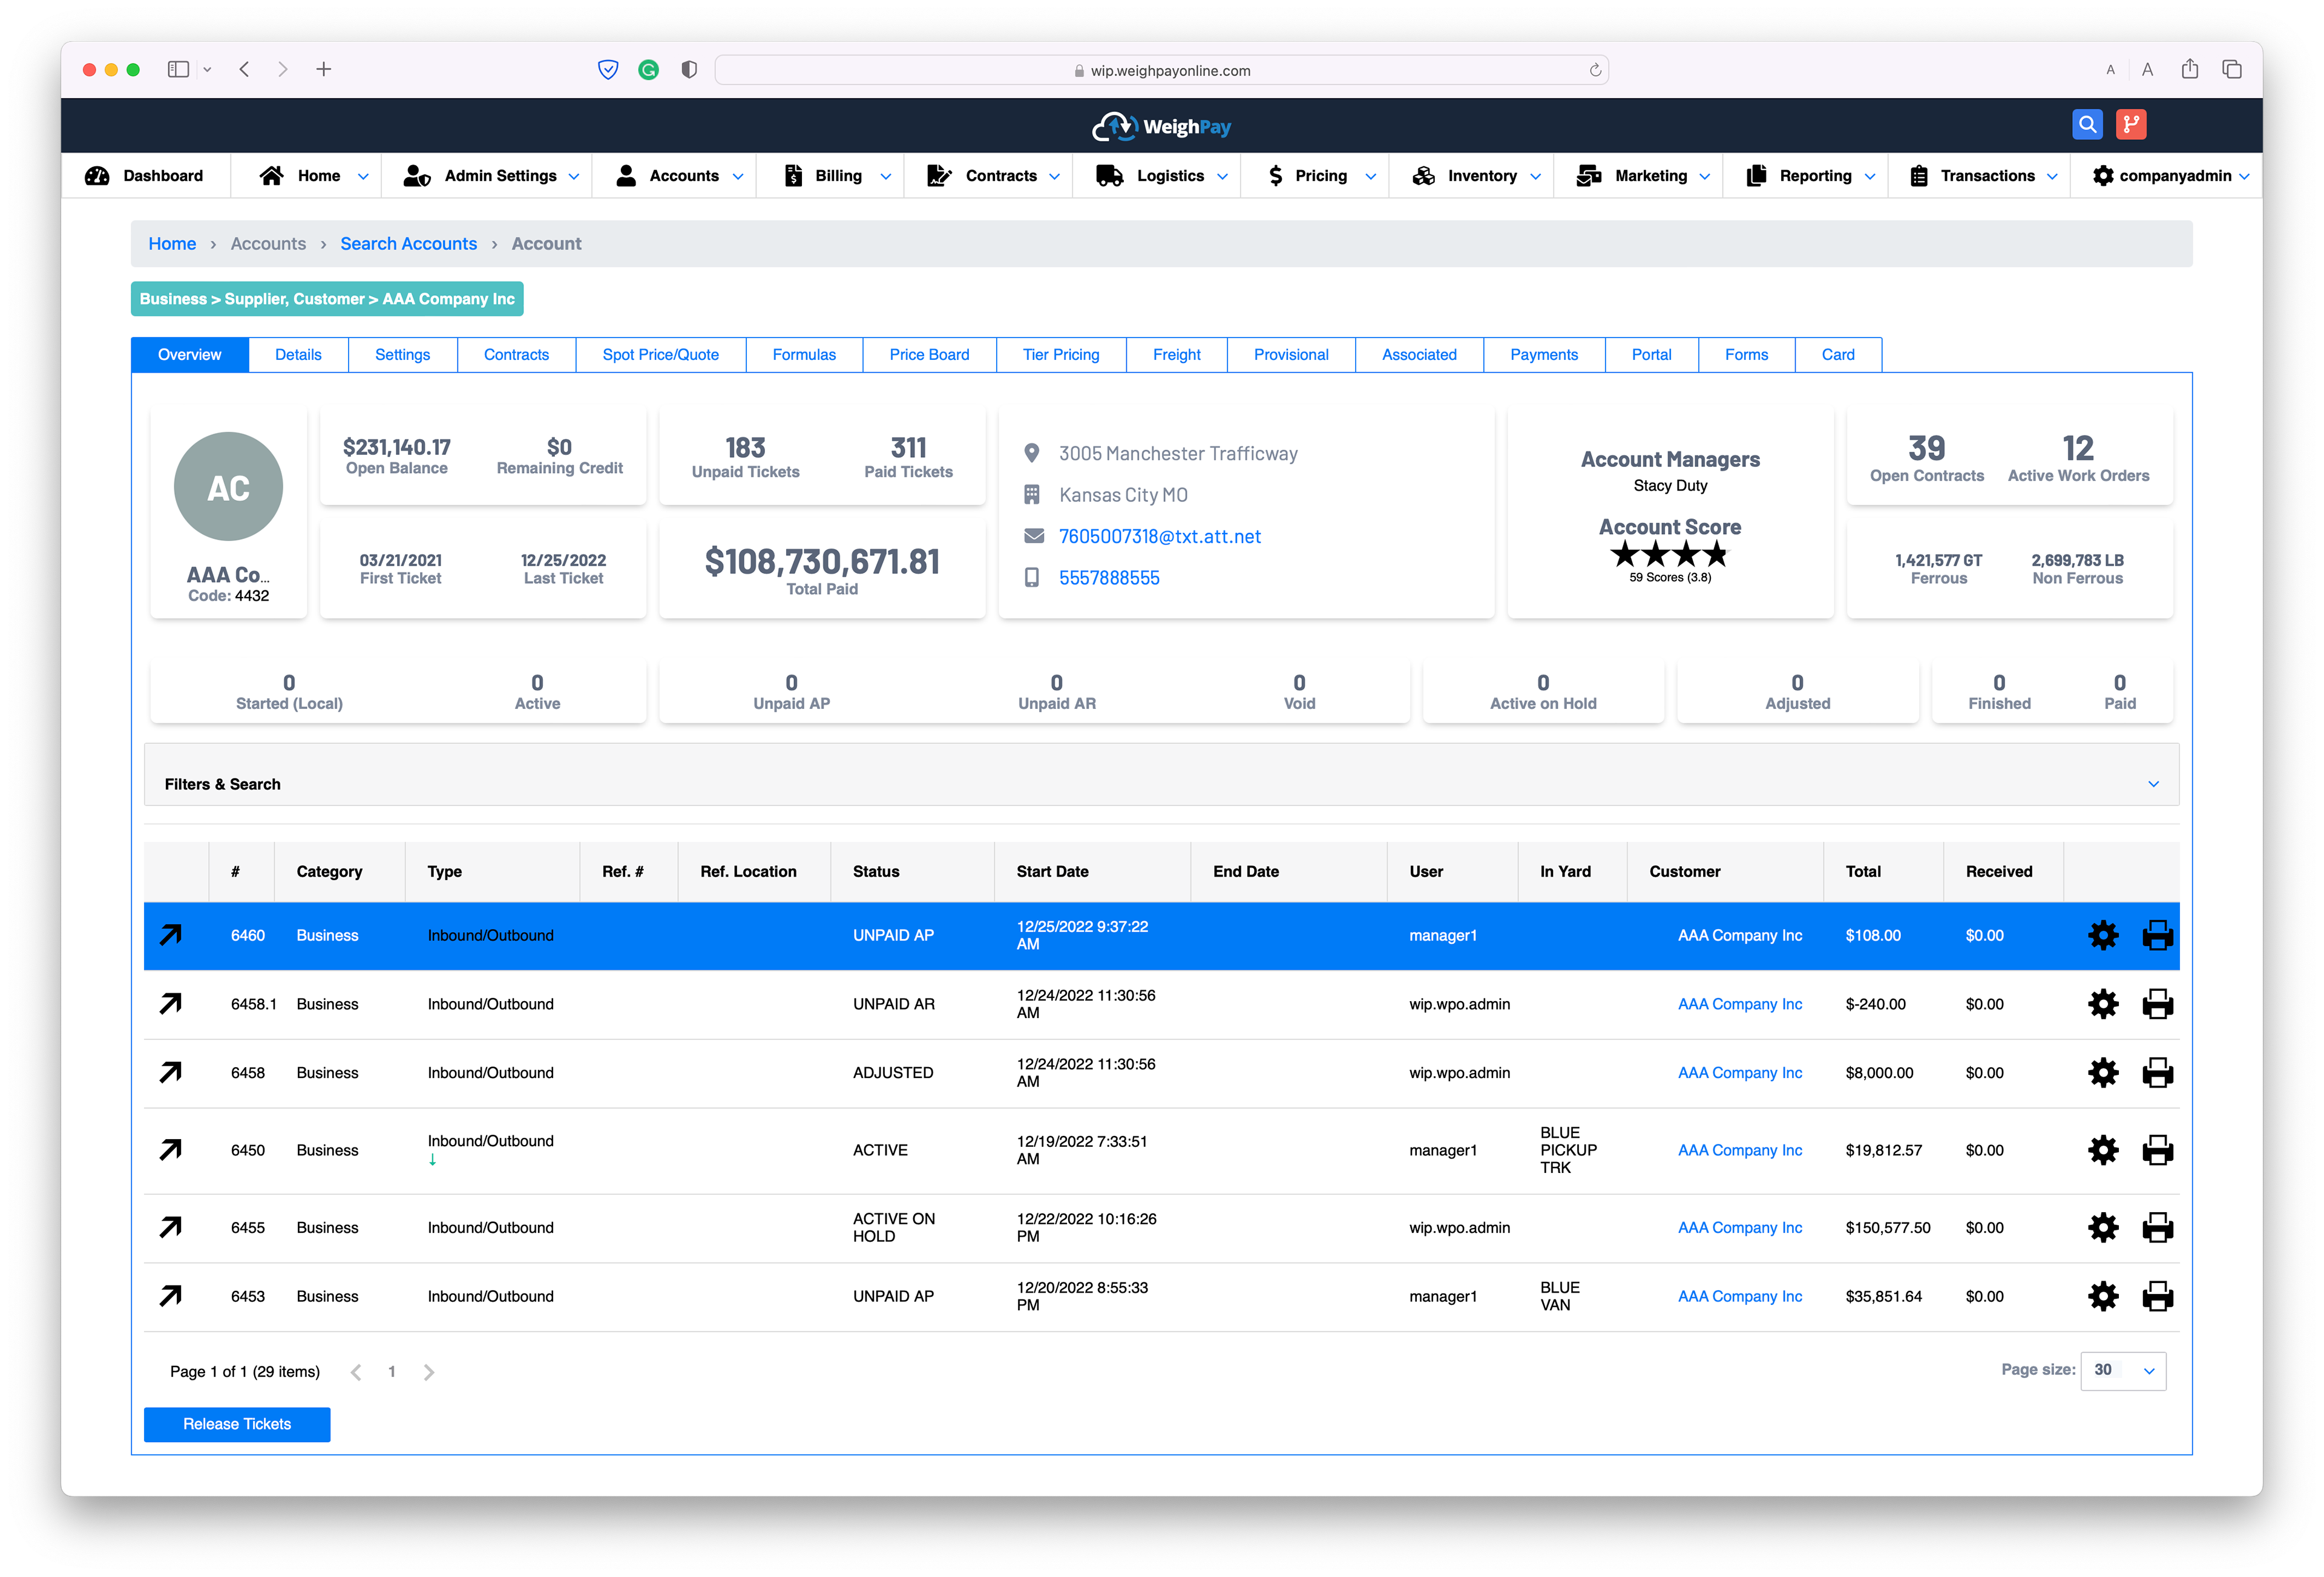Click the red branch icon in header
2324x1577 pixels.
(x=2130, y=124)
